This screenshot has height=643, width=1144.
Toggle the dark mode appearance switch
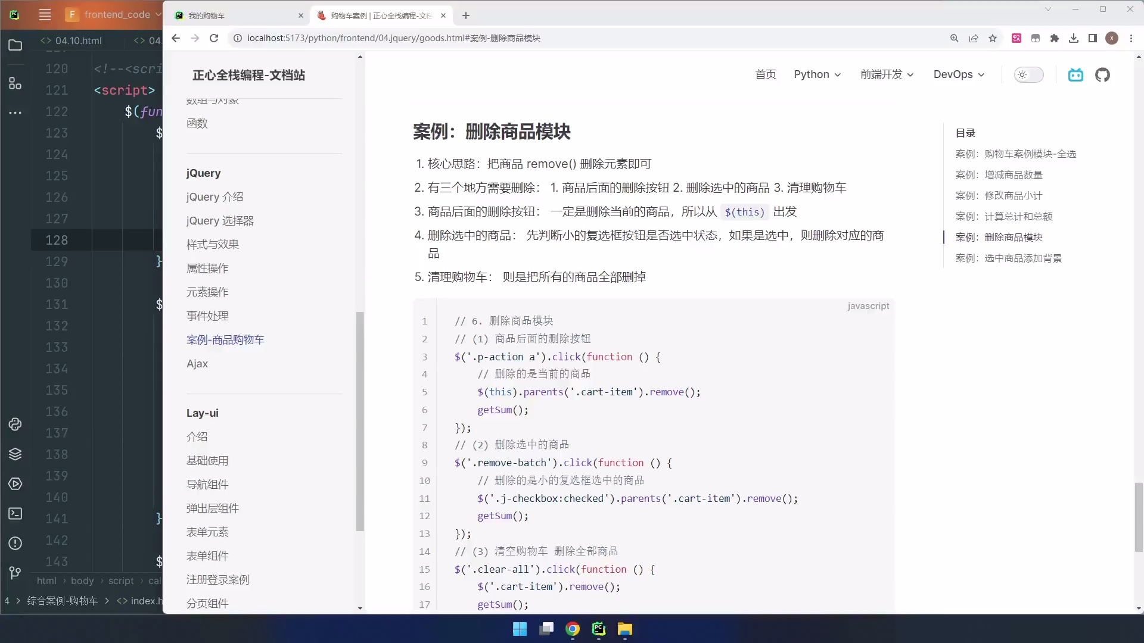pos(1028,75)
